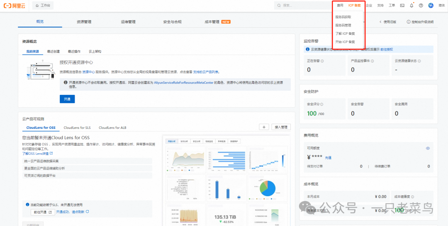Click the refresh circular-arrow icon
The width and height of the screenshot is (448, 226).
point(88,212)
